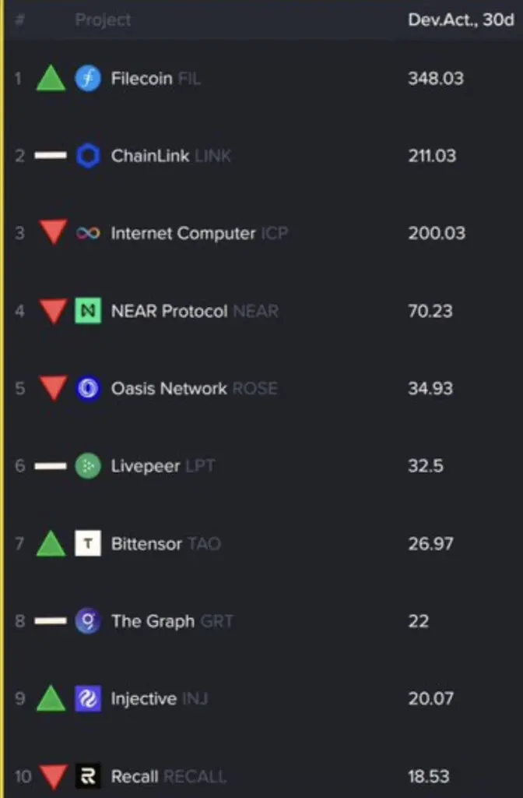Click the Recall R logo
The width and height of the screenshot is (523, 798).
click(88, 776)
